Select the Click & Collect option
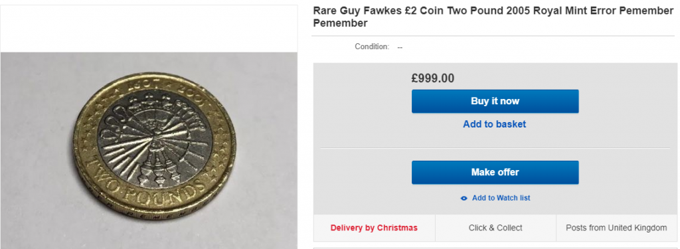 click(x=495, y=228)
